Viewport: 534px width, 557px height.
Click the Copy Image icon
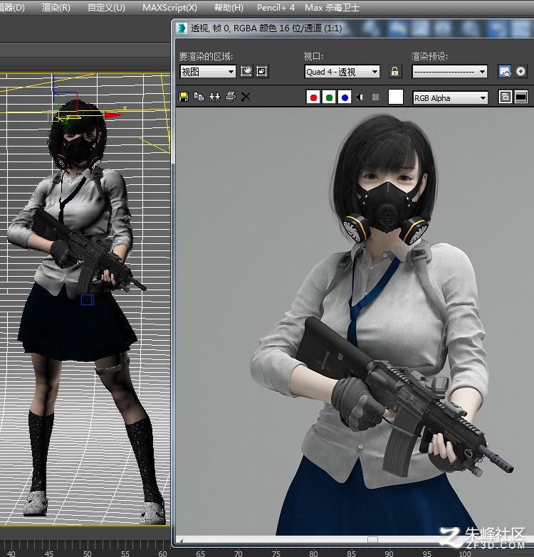pyautogui.click(x=199, y=96)
